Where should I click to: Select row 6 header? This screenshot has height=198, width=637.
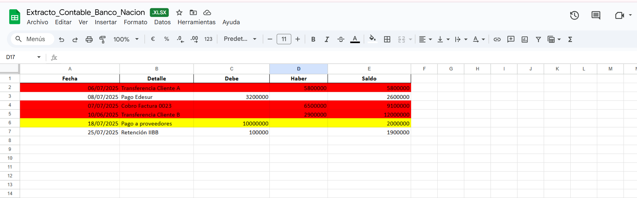tap(10, 123)
